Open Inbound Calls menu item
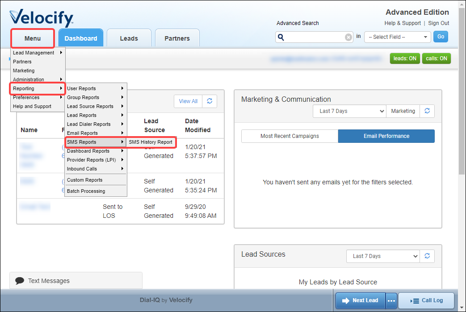466x312 pixels. click(x=96, y=169)
